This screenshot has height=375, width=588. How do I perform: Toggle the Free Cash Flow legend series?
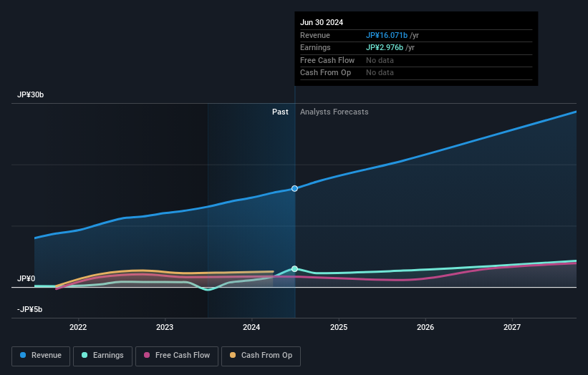tap(177, 356)
